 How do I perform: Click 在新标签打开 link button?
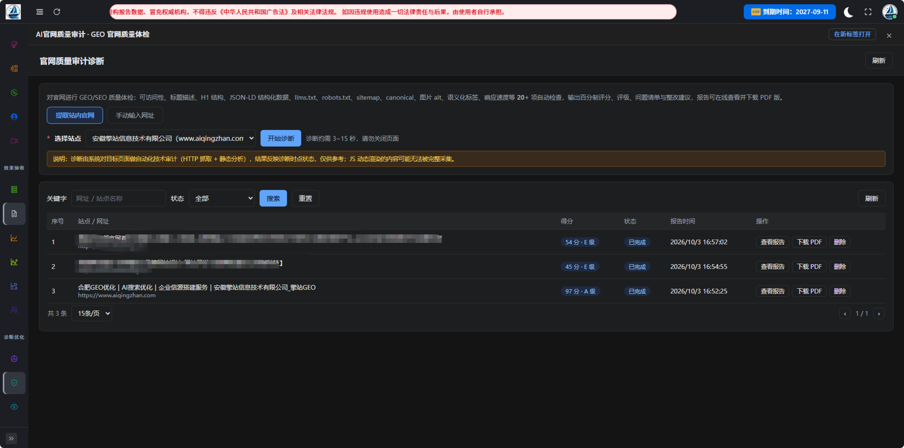point(852,34)
